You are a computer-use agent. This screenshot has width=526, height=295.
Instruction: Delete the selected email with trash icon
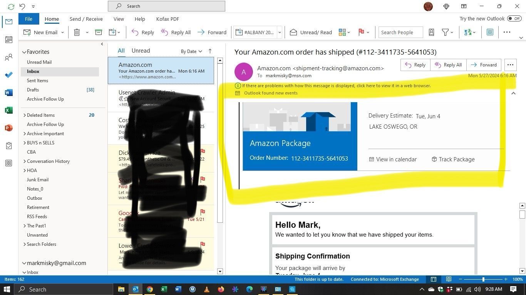[x=77, y=32]
